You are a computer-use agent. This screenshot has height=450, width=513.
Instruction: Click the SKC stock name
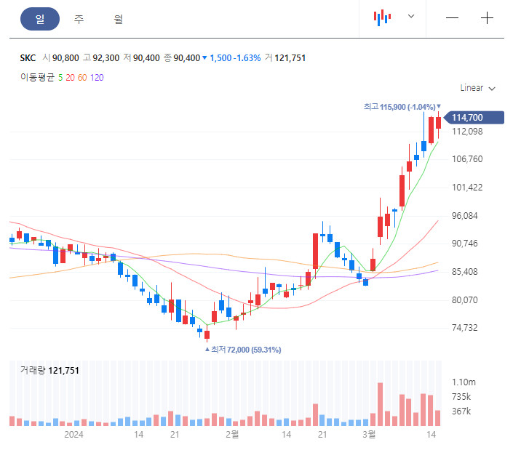pyautogui.click(x=28, y=58)
